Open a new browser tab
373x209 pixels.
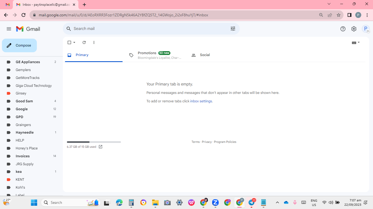coord(84,5)
